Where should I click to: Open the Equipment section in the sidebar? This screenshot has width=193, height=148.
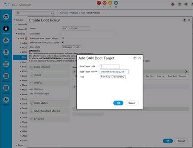[x=6, y=17]
